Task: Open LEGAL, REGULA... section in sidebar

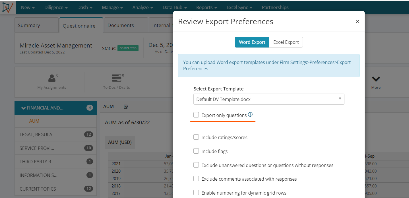Action: (x=55, y=134)
